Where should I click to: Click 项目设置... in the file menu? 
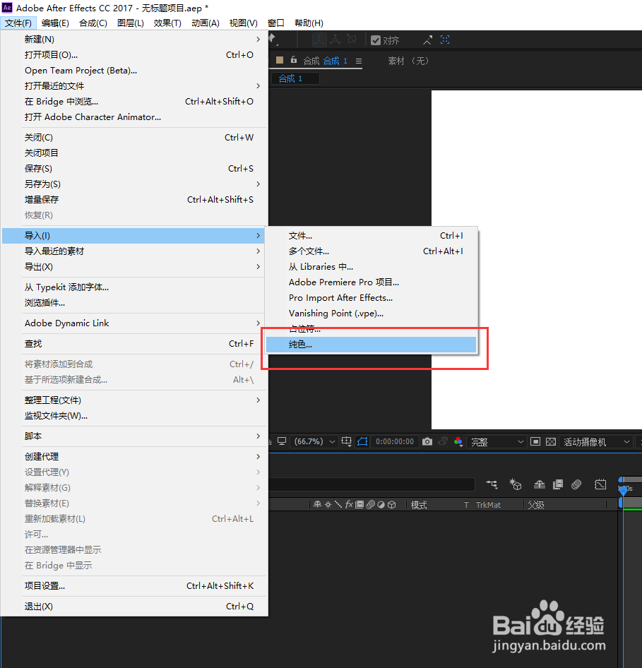click(133, 586)
